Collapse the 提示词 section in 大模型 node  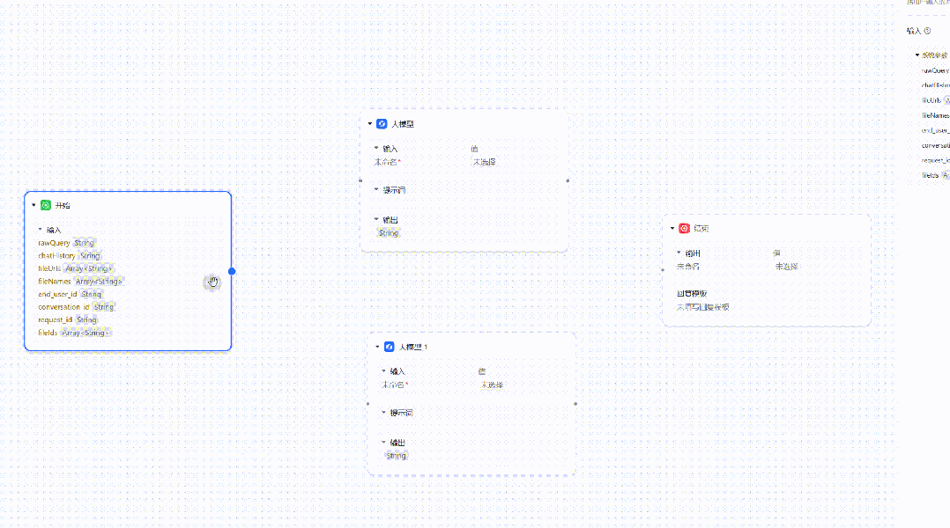pos(376,189)
